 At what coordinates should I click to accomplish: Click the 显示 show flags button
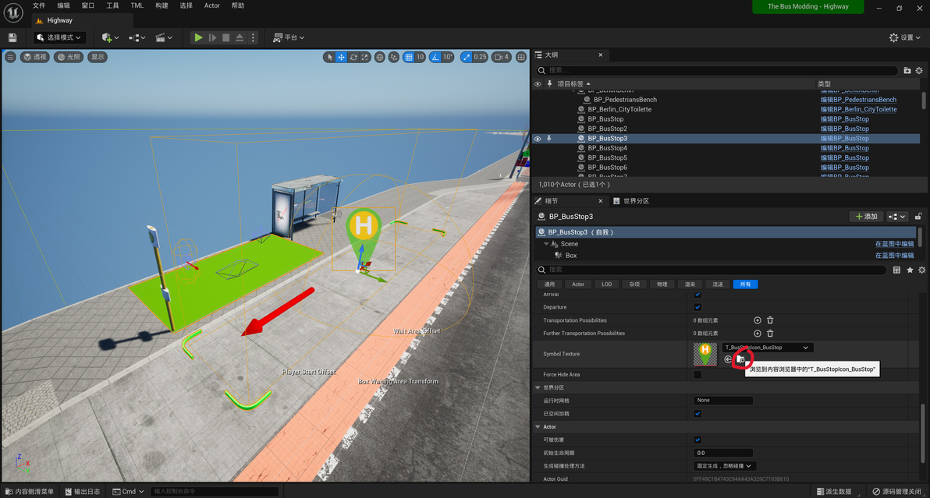click(98, 57)
